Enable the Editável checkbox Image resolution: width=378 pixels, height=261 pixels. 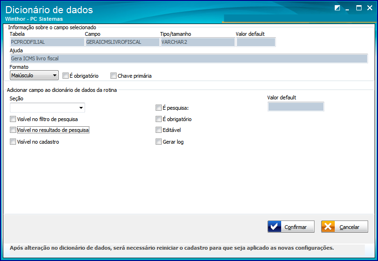pyautogui.click(x=158, y=130)
